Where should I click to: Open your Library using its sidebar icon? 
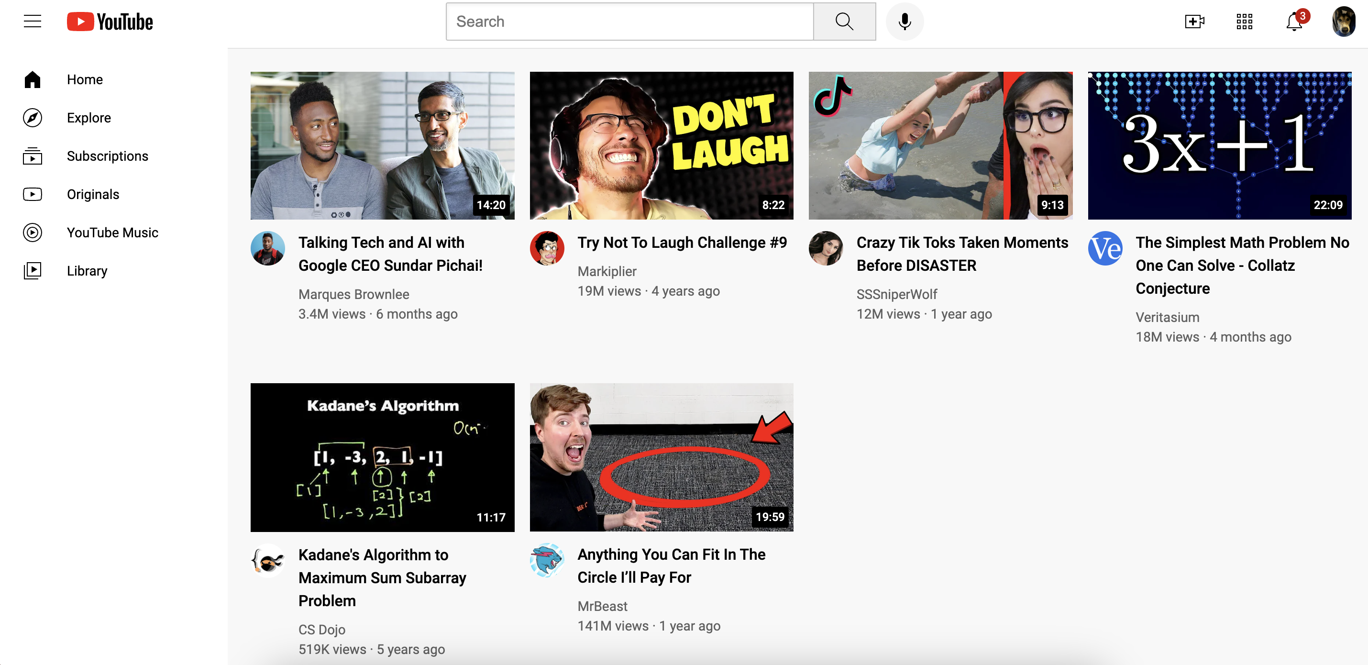coord(33,270)
